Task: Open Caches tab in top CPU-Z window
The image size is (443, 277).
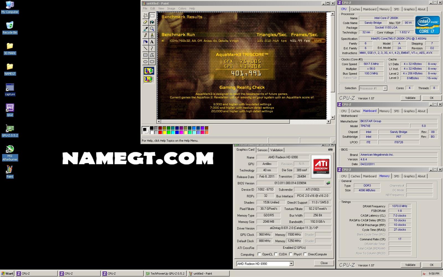Action: 355,9
